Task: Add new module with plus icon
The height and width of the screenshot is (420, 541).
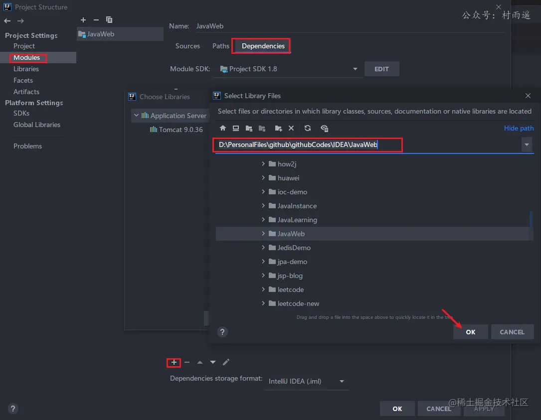Action: click(x=83, y=19)
